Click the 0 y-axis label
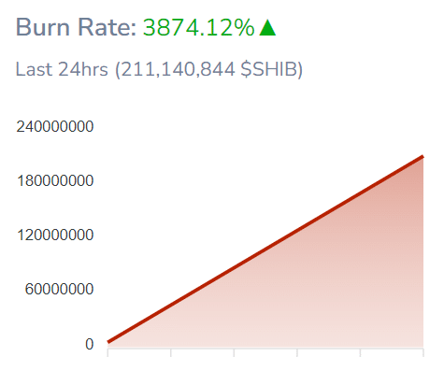Viewport: 444px width, 371px height. click(x=90, y=345)
